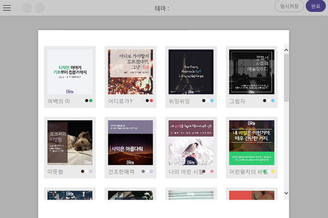328x218 pixels.
Task: Pick the black color dot of 어디로가?
Action: click(147, 100)
